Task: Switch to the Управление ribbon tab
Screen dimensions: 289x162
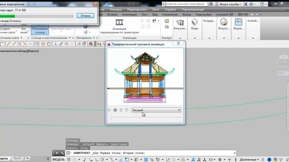Action: (170, 14)
